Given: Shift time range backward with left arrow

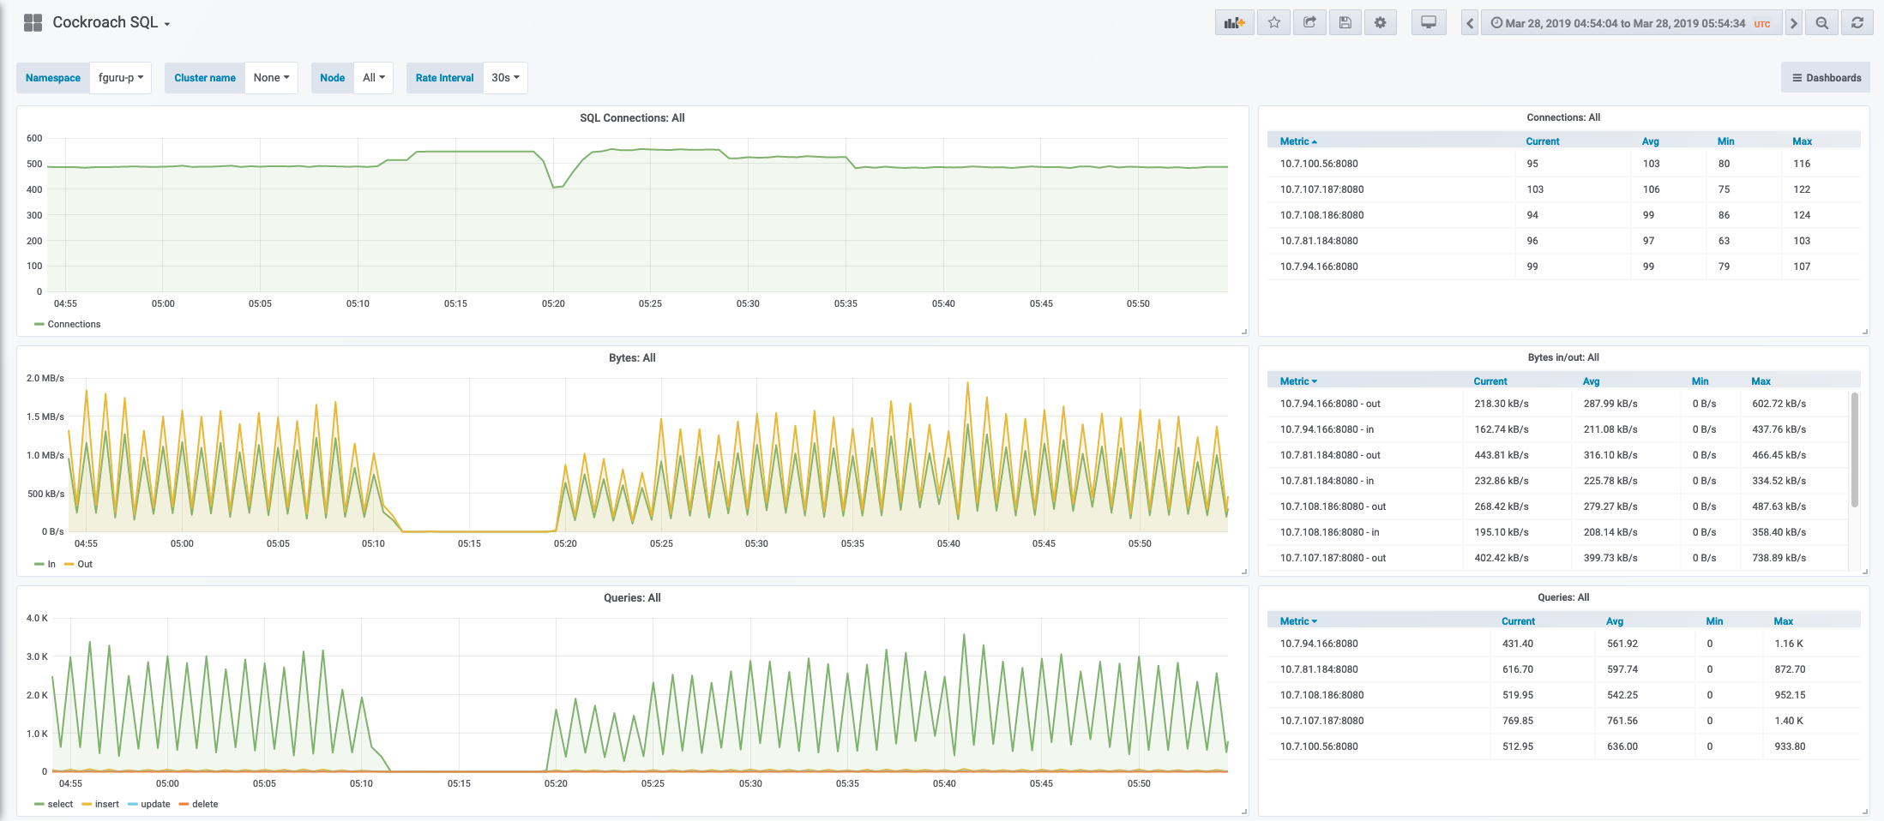Looking at the screenshot, I should pos(1470,23).
